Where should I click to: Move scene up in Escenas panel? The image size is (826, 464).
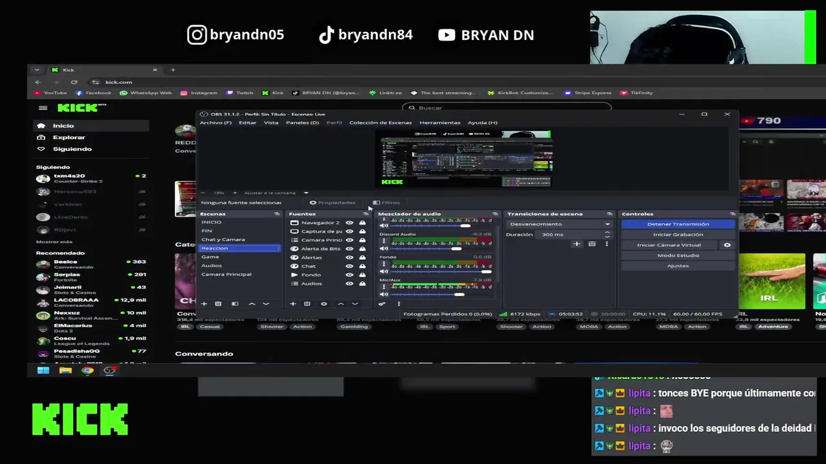coord(252,304)
